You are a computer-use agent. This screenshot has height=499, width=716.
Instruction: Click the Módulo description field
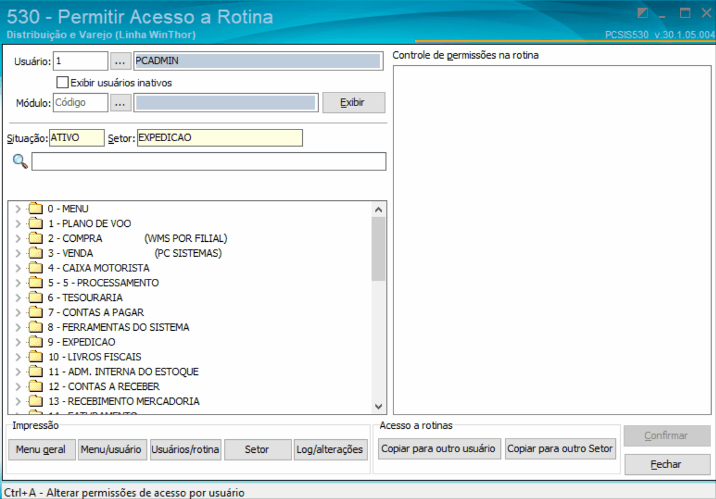pyautogui.click(x=225, y=102)
